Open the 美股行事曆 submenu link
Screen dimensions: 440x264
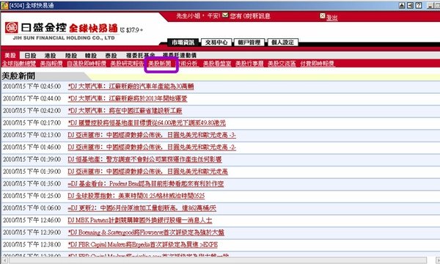(249, 64)
